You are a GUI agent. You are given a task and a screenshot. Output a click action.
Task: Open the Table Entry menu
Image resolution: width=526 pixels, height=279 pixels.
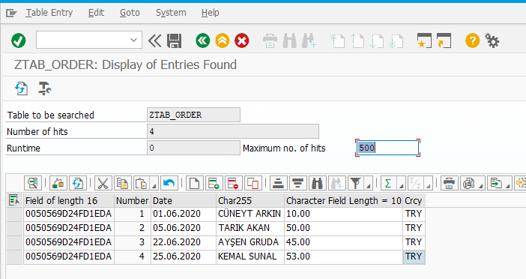click(x=49, y=13)
